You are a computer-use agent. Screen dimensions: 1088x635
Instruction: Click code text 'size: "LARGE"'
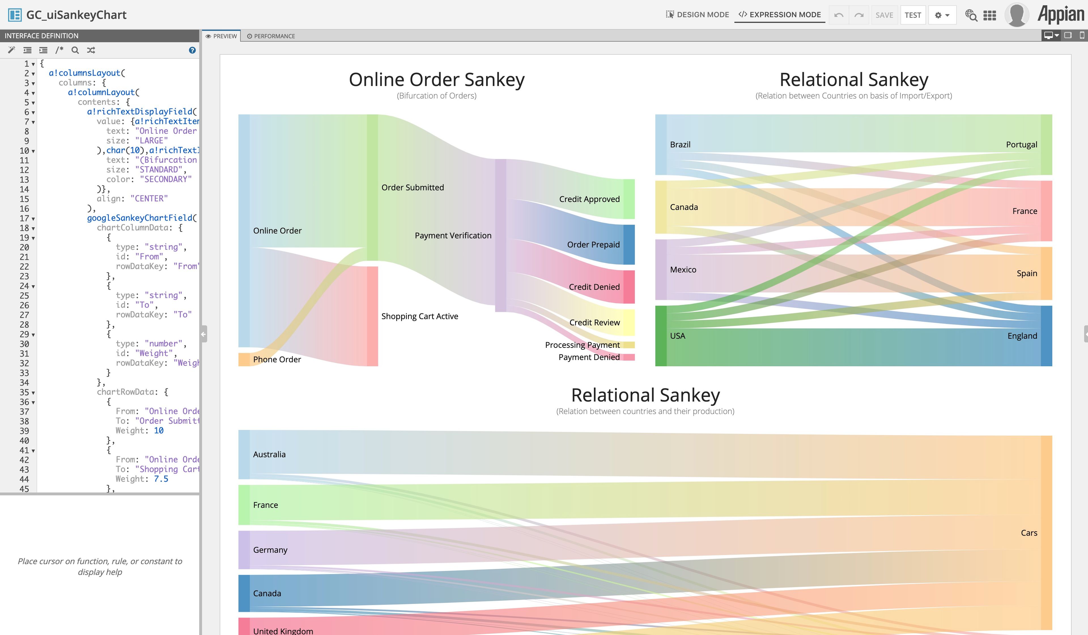click(x=137, y=141)
